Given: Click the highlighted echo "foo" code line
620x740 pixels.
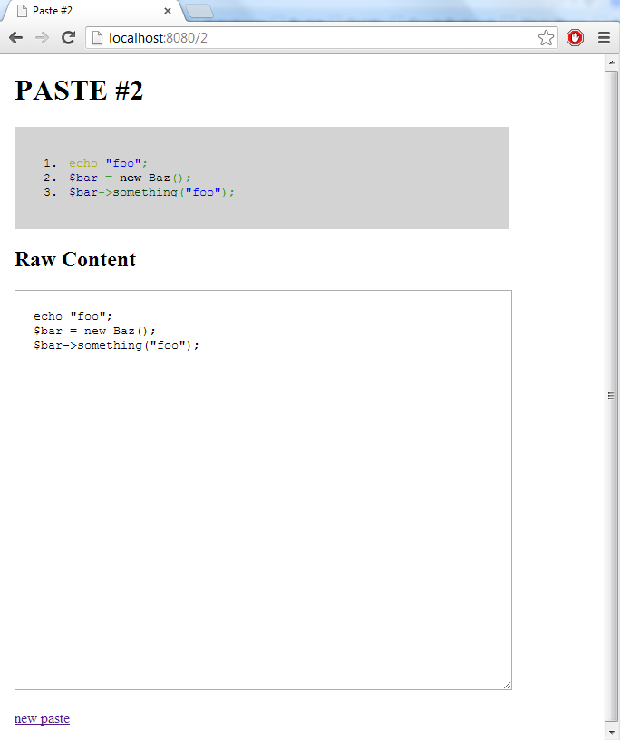Looking at the screenshot, I should click(x=107, y=163).
